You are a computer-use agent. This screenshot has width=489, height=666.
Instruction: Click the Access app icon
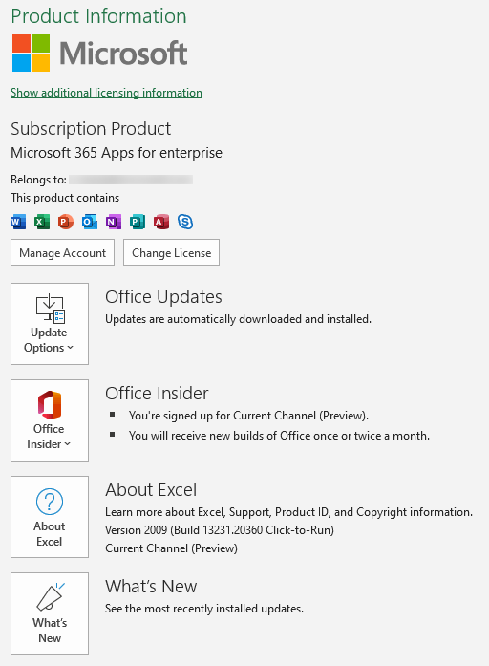pos(161,222)
